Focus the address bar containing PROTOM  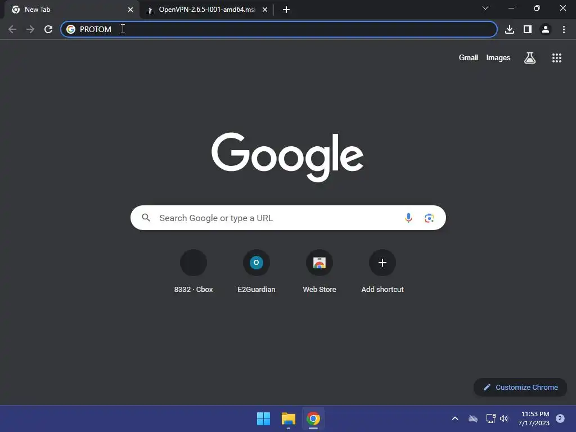click(279, 29)
